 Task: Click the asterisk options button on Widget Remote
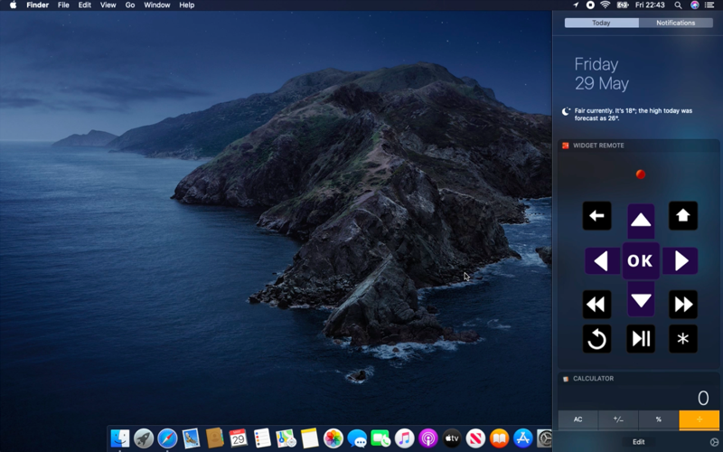[x=683, y=339]
